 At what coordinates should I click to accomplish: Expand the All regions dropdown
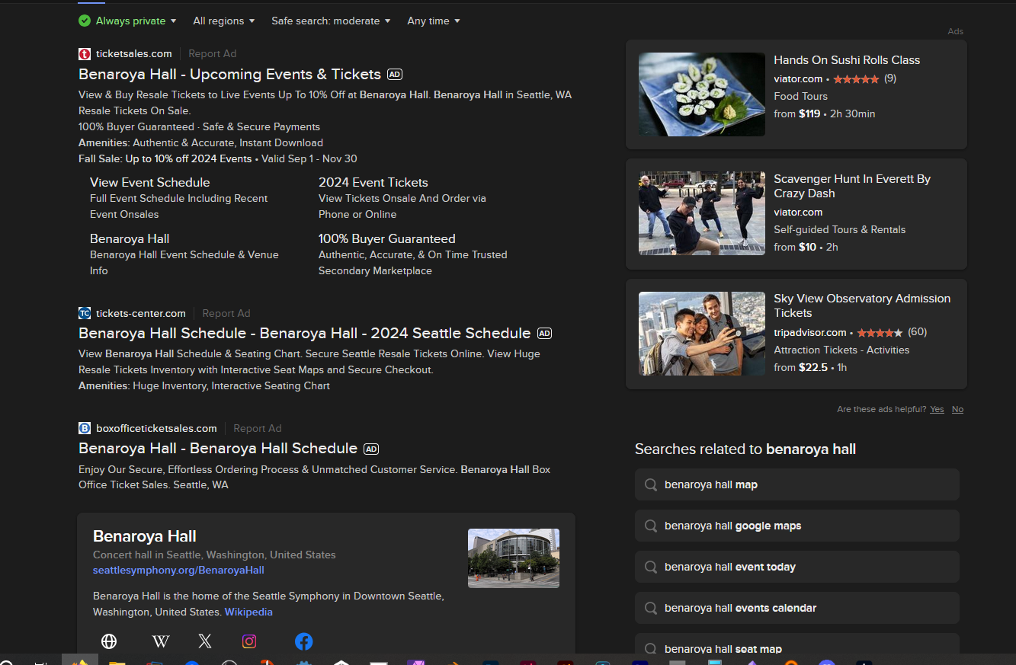coord(223,21)
